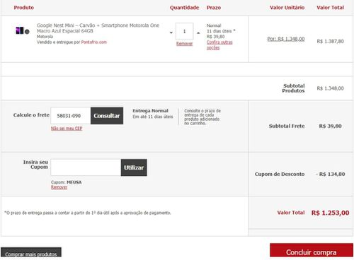Open the Confira outras opções shipping link
Screen dimensions: 354x260
[x=219, y=45]
